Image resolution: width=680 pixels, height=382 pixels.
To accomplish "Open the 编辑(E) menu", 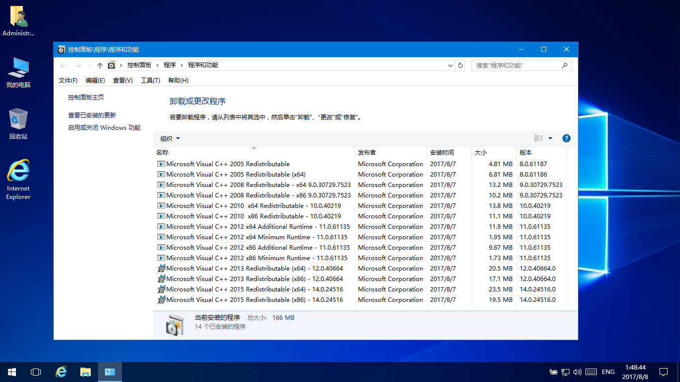I will (x=95, y=81).
